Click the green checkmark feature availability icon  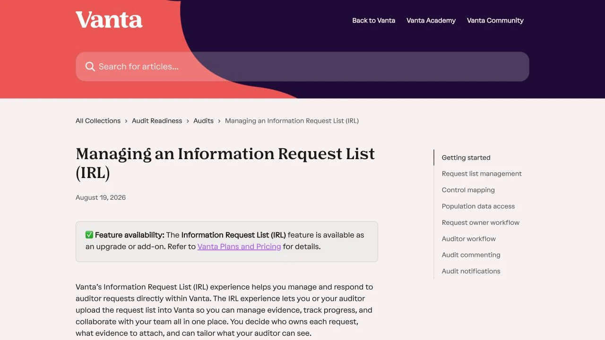pos(89,235)
